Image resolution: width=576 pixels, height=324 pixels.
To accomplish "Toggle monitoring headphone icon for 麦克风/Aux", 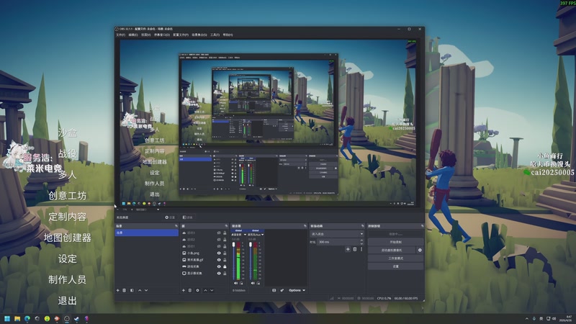I will (258, 283).
